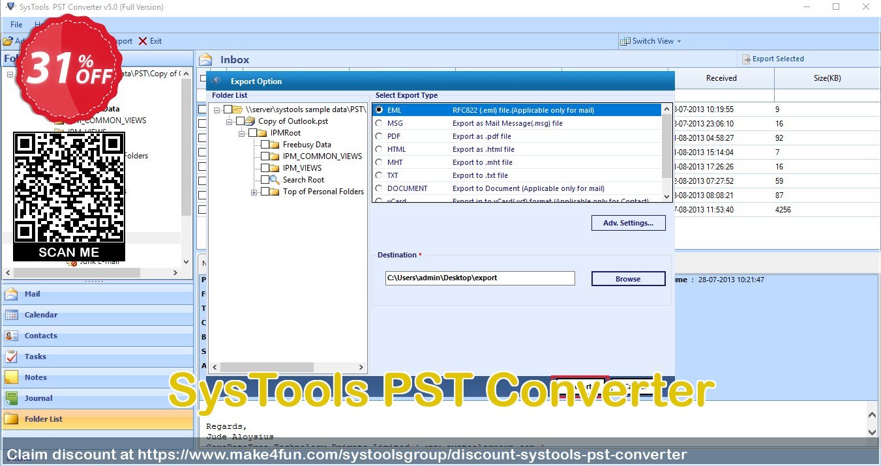Switch to the Folder List pane

tap(98, 419)
